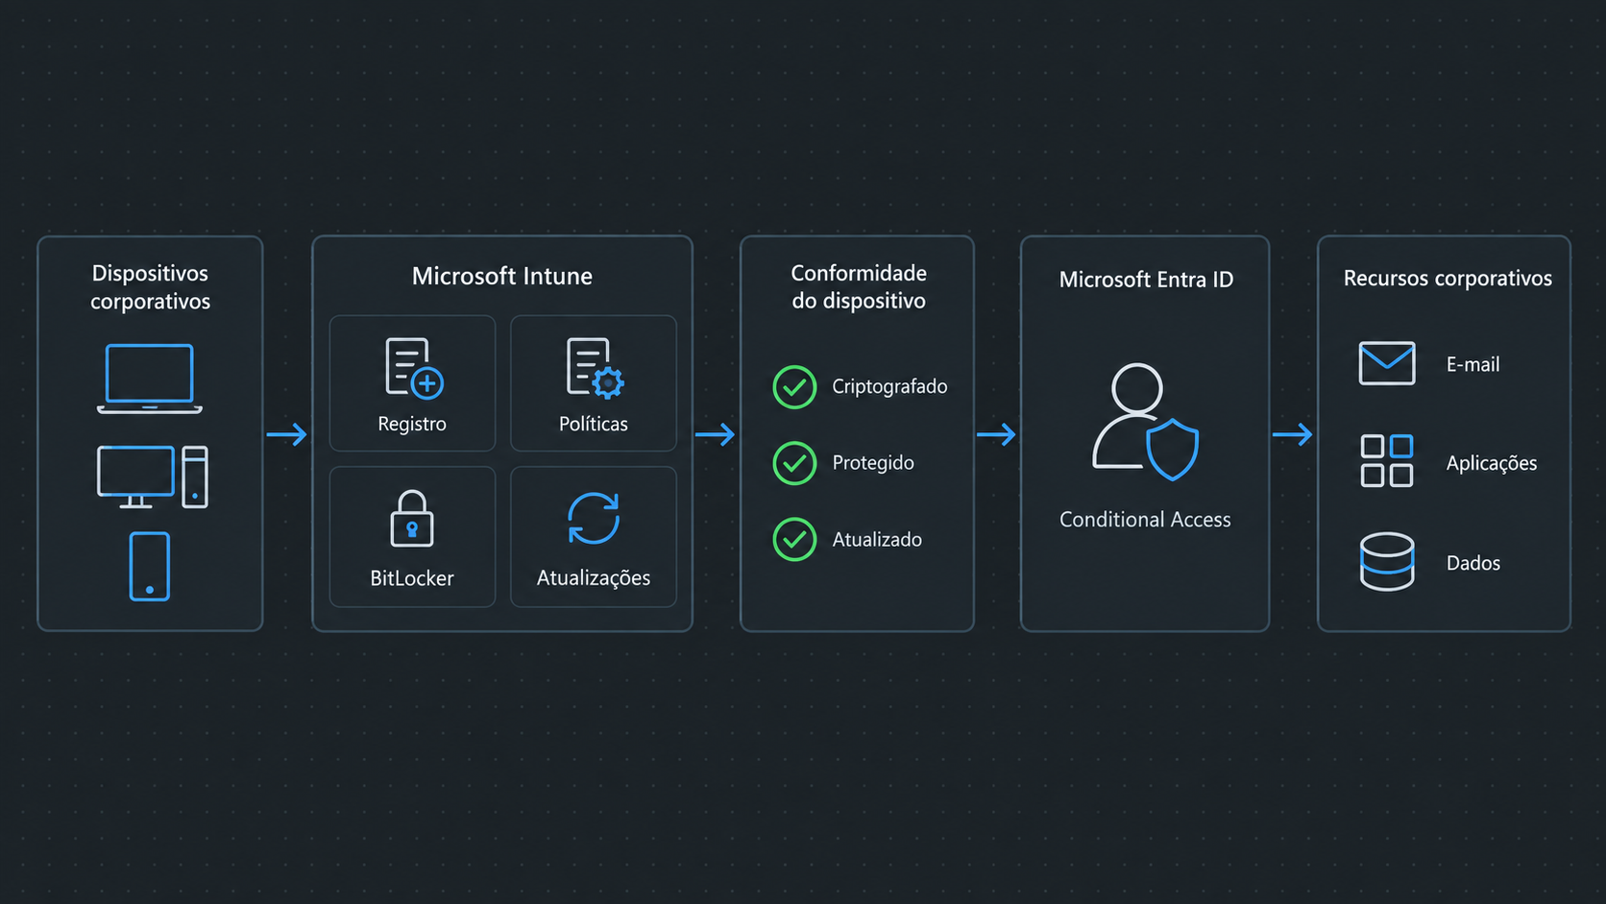Click the Microsoft Intune heading
Screen dimensions: 1606x904
click(x=502, y=276)
